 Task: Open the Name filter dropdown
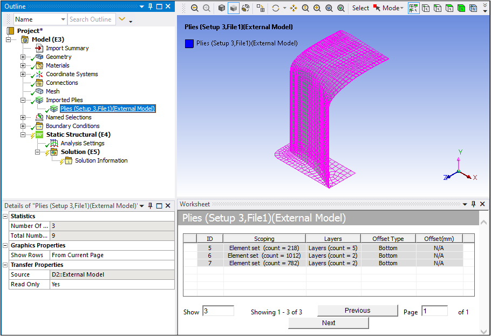coord(63,19)
